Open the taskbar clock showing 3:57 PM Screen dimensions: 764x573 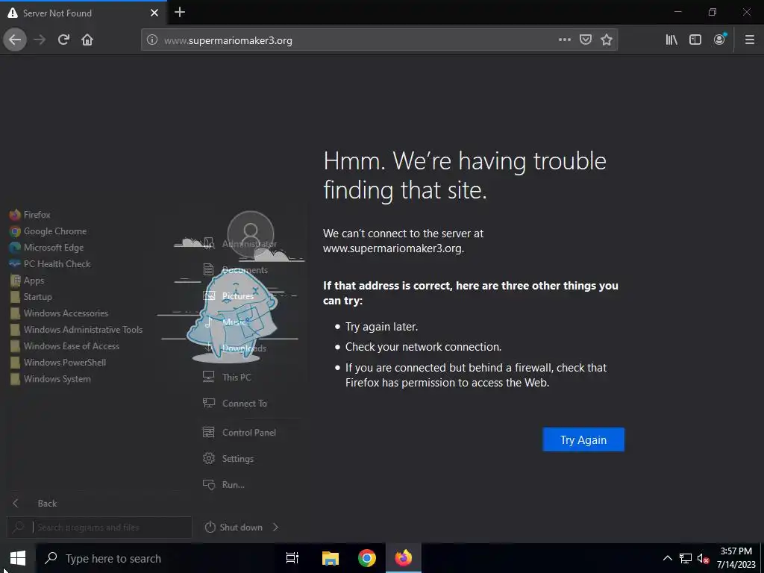pos(736,558)
